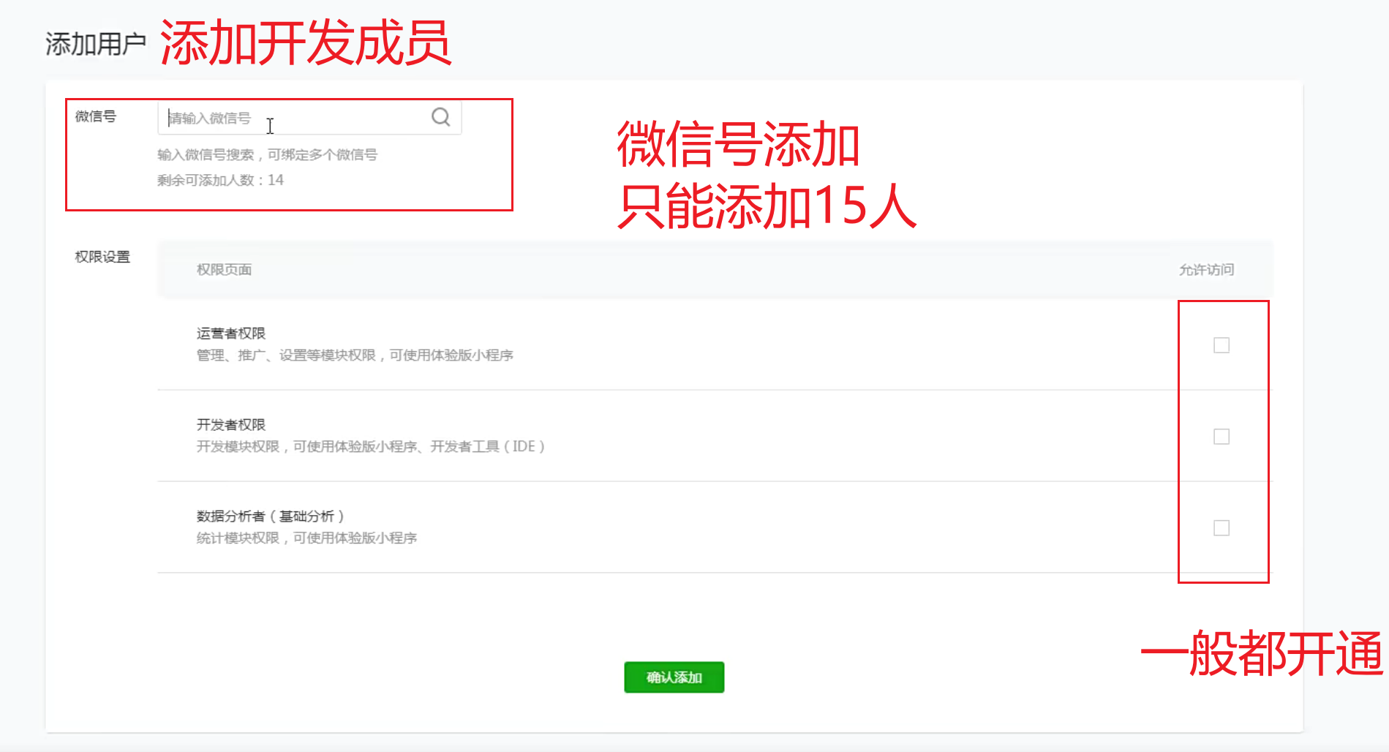
Task: Enable the 运营者权限 checkbox
Action: coord(1221,345)
